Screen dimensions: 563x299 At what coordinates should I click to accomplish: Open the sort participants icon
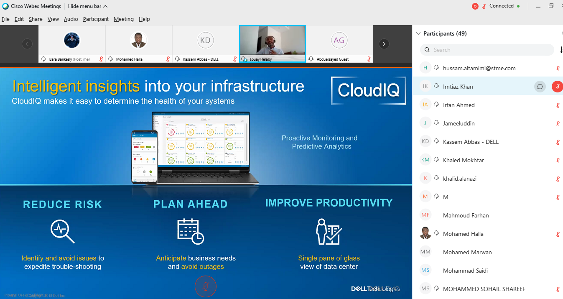click(561, 50)
